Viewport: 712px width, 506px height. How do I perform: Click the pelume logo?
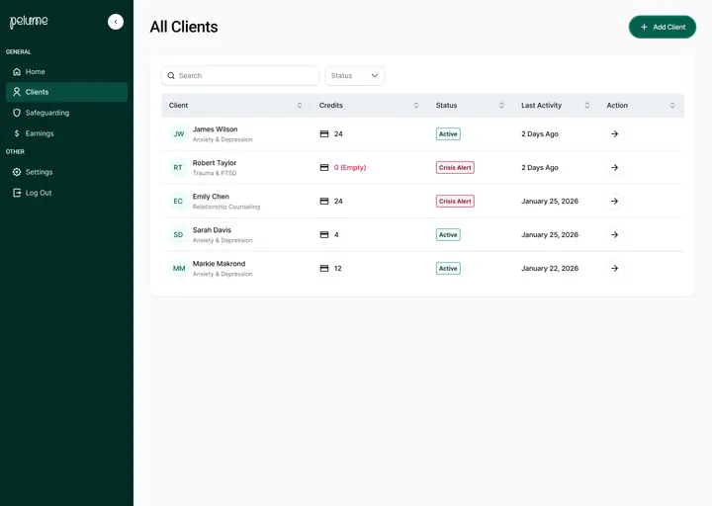[x=29, y=22]
